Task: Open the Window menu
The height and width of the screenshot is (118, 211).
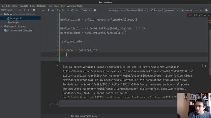Action: 71,6
